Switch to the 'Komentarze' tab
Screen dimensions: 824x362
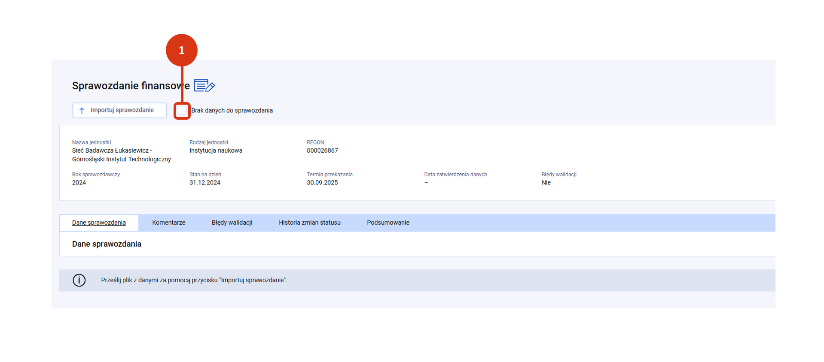[x=169, y=223]
